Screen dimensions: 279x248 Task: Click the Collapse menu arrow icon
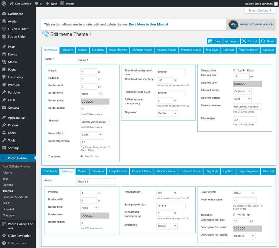4,243
